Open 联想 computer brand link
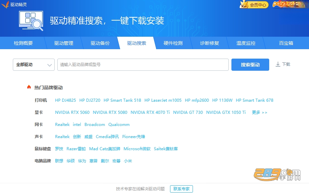309x194 pixels. click(x=59, y=161)
